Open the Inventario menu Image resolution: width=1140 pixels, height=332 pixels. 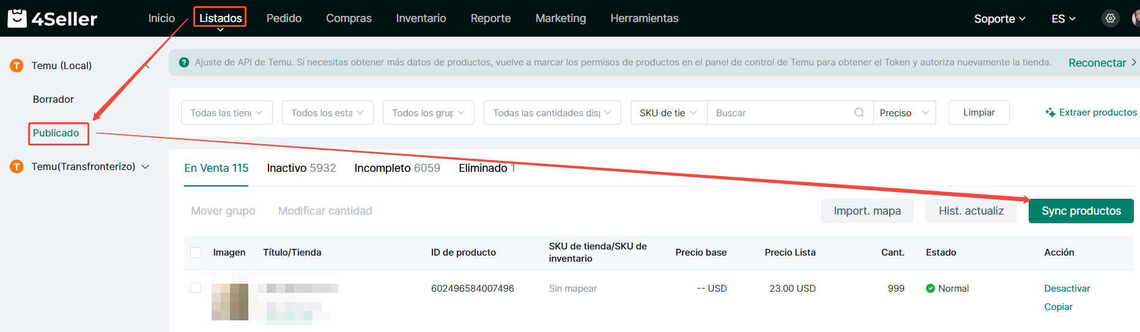(x=421, y=18)
